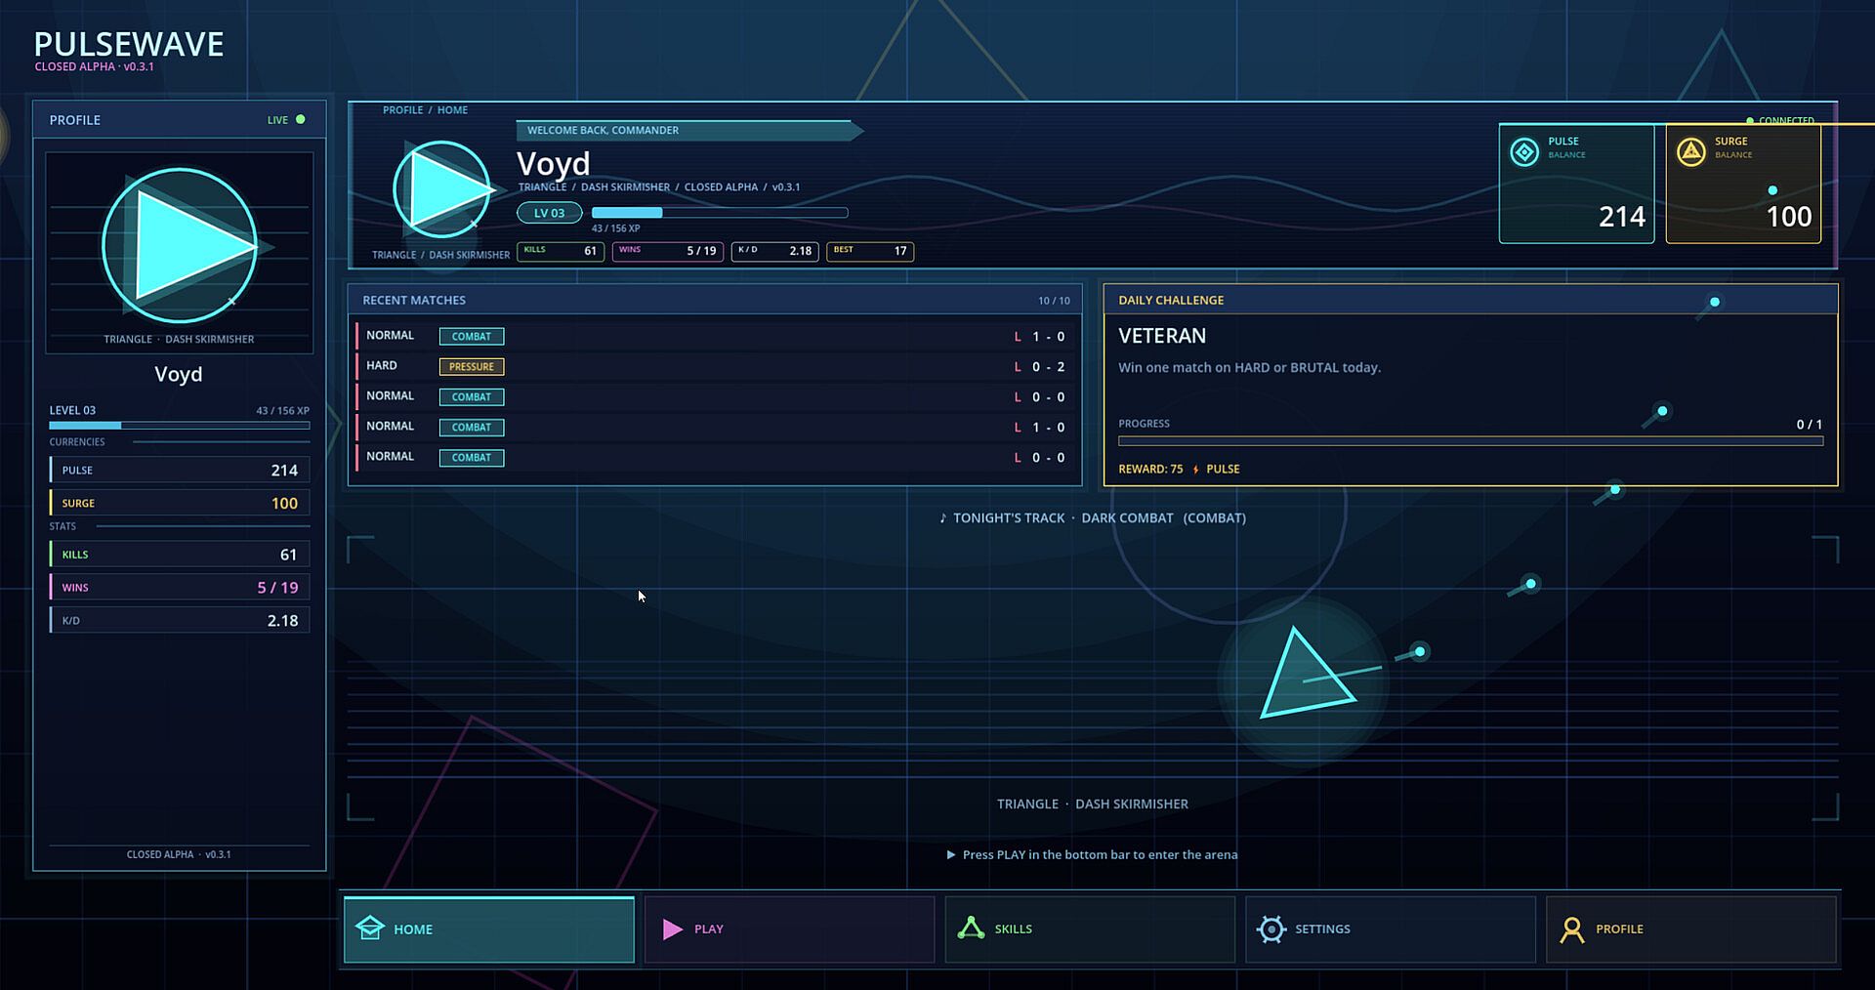The height and width of the screenshot is (990, 1875).
Task: Click COMBAT tag on first match row
Action: coord(472,337)
